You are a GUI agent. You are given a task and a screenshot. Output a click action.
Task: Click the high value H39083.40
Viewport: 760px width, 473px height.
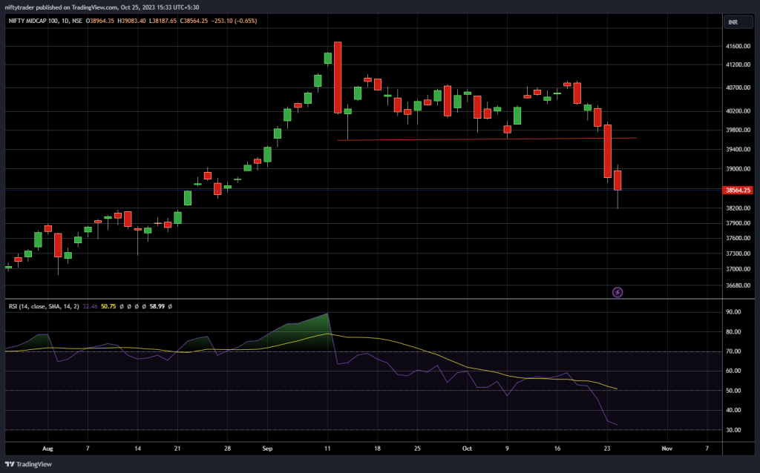(x=132, y=21)
